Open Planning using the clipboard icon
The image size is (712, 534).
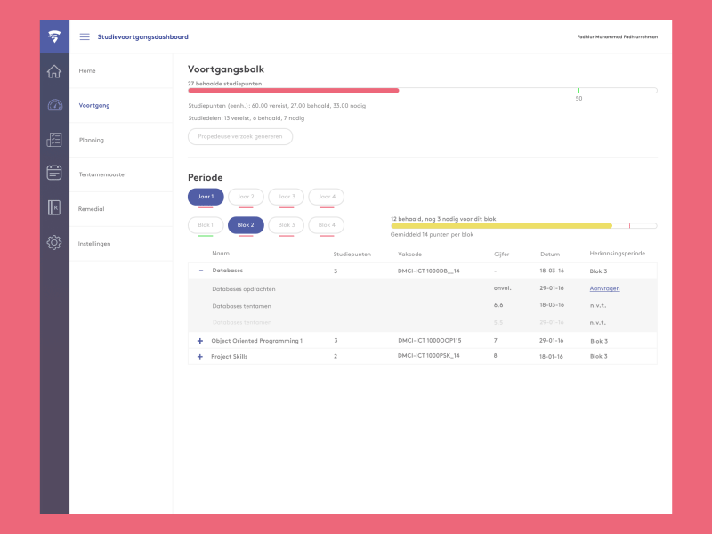coord(53,140)
